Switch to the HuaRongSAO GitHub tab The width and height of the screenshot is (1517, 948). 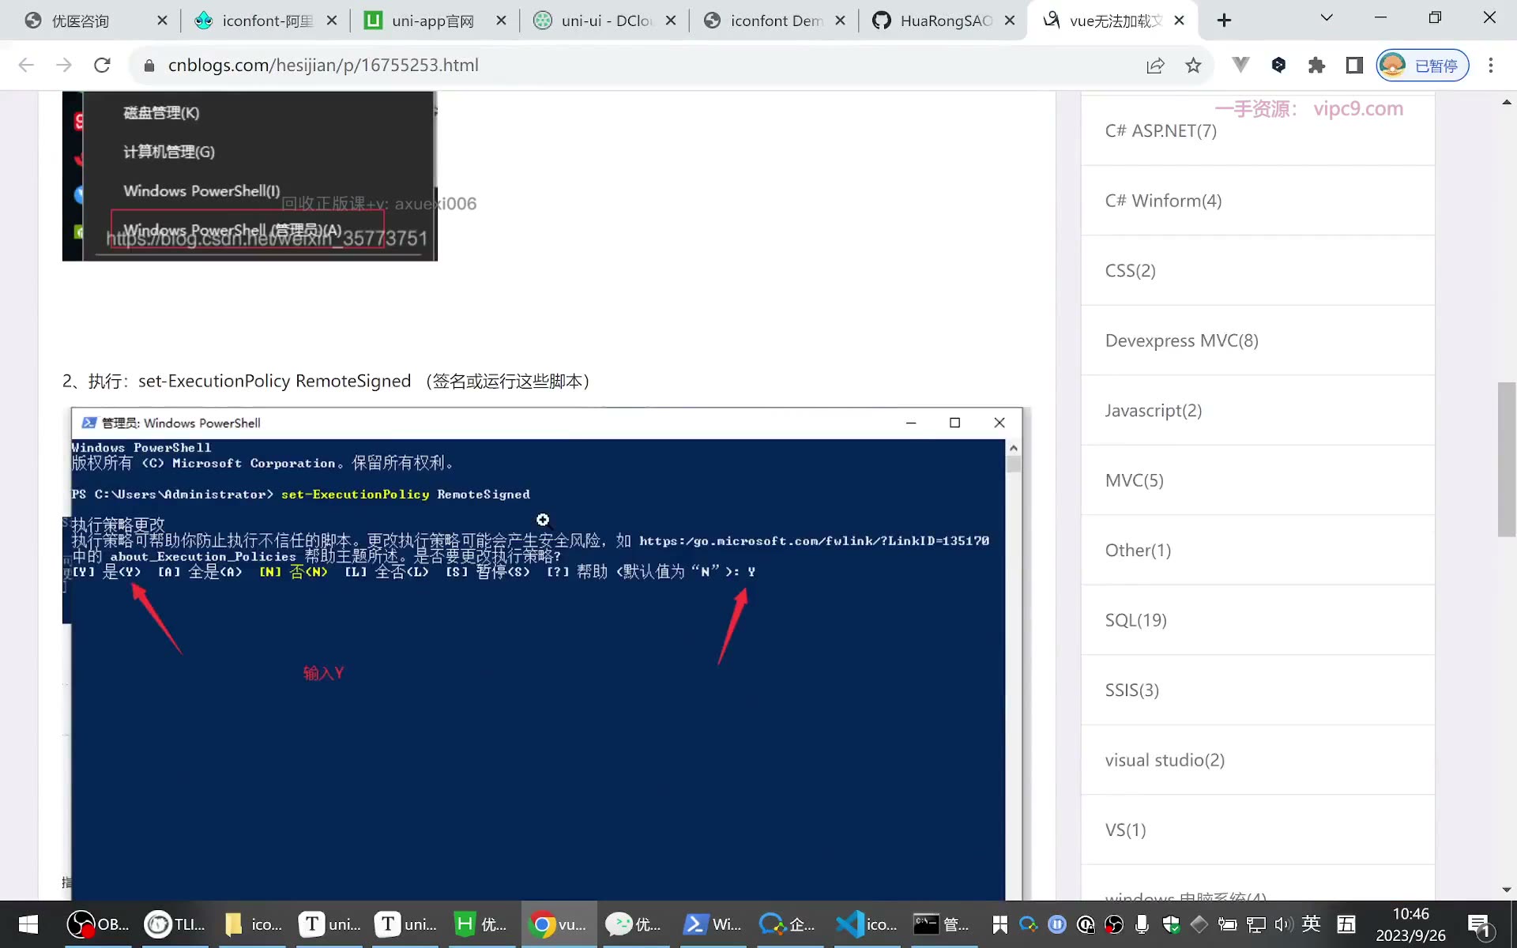click(945, 21)
